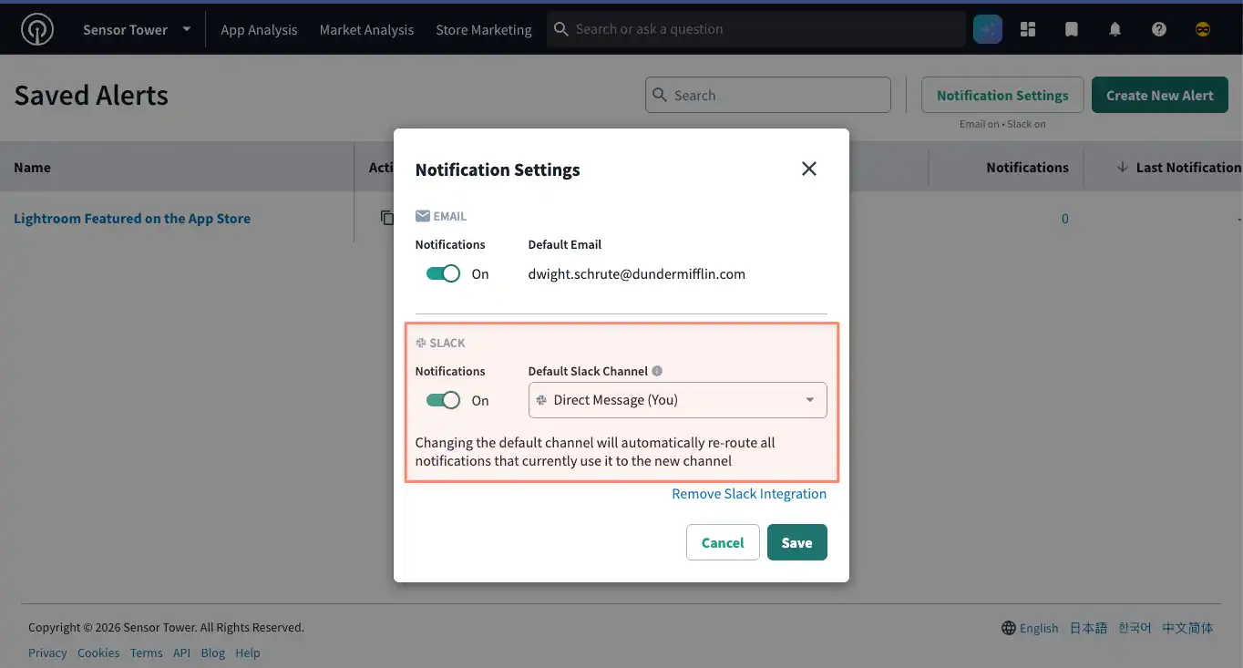This screenshot has height=668, width=1243.
Task: Open the user avatar menu
Action: coord(1203,29)
